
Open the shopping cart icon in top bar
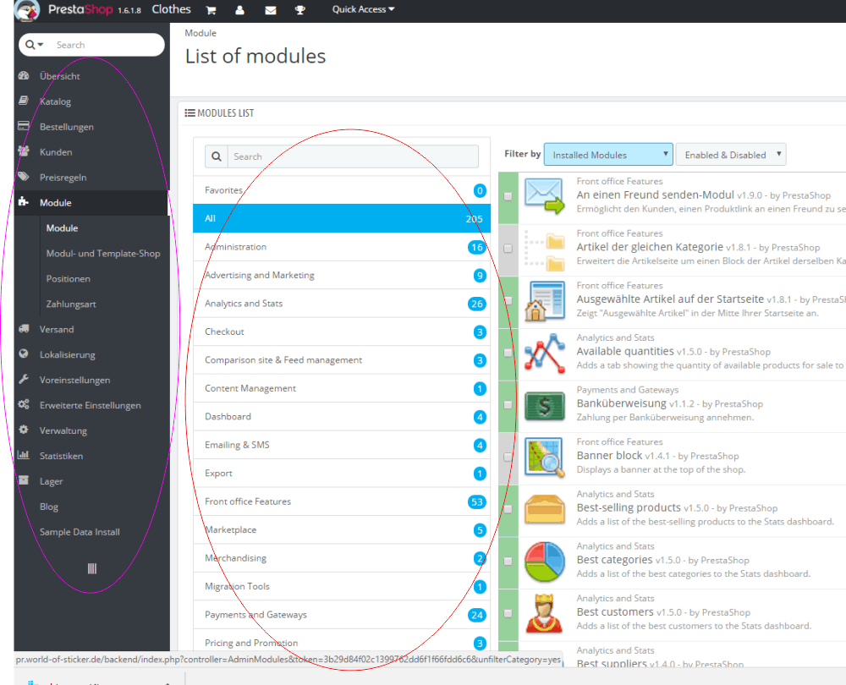coord(211,9)
